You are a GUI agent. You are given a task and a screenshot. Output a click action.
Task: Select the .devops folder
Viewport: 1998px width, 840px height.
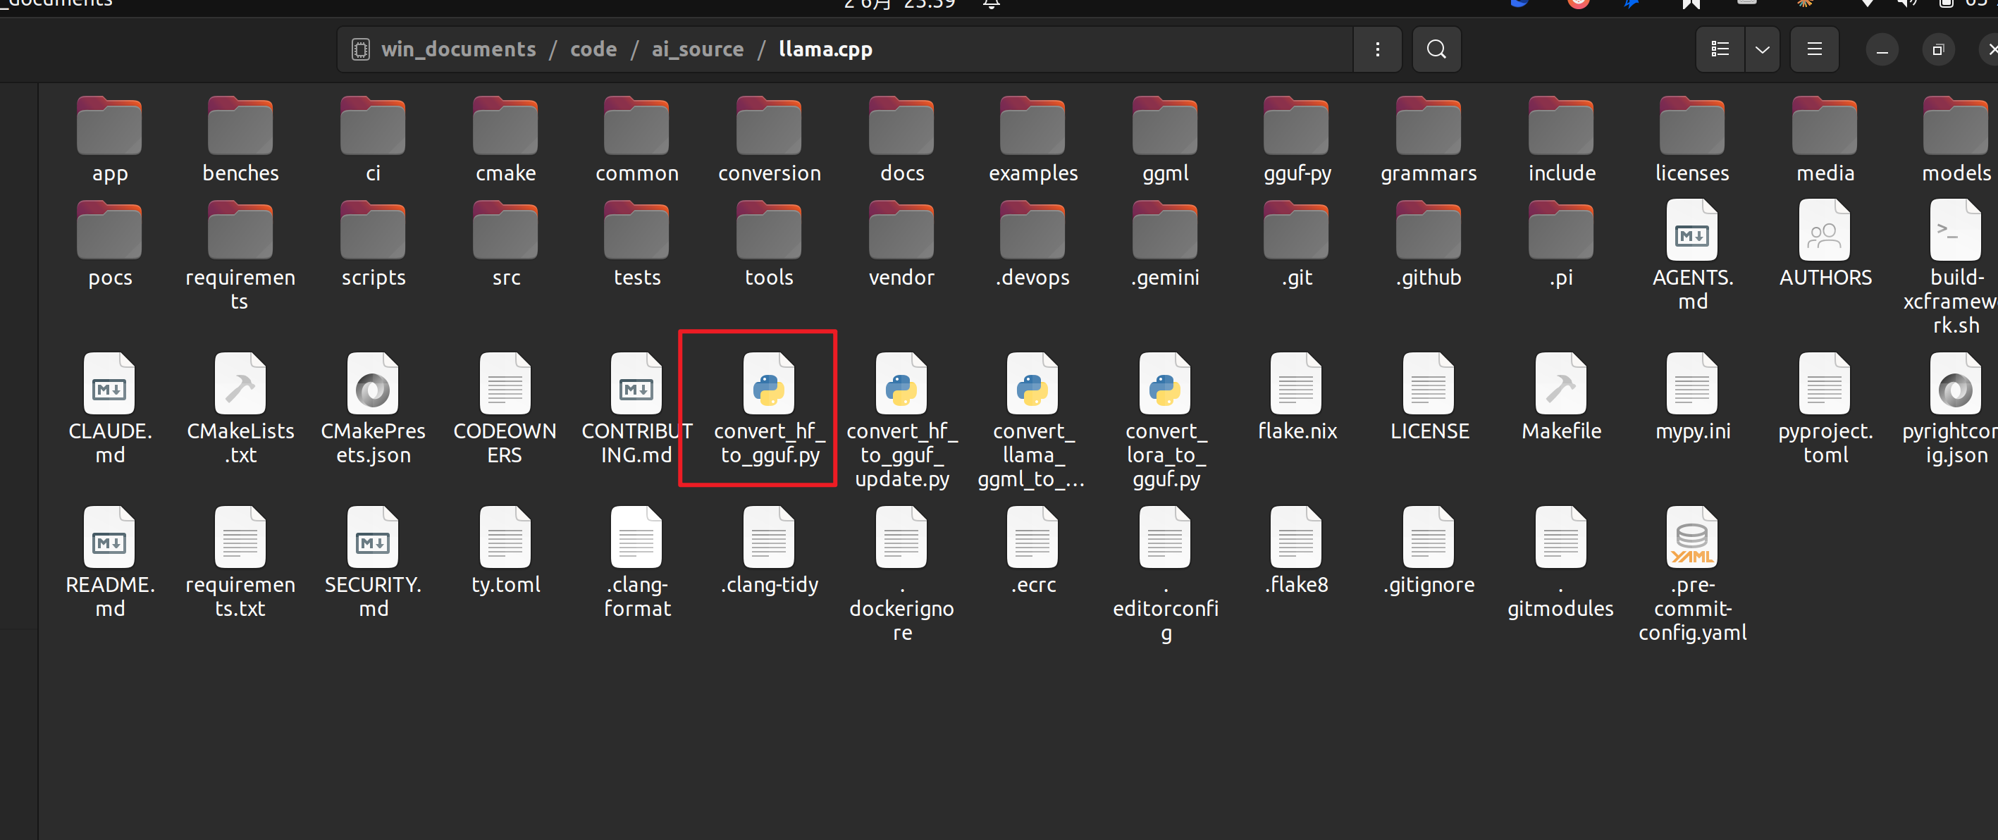[1033, 245]
